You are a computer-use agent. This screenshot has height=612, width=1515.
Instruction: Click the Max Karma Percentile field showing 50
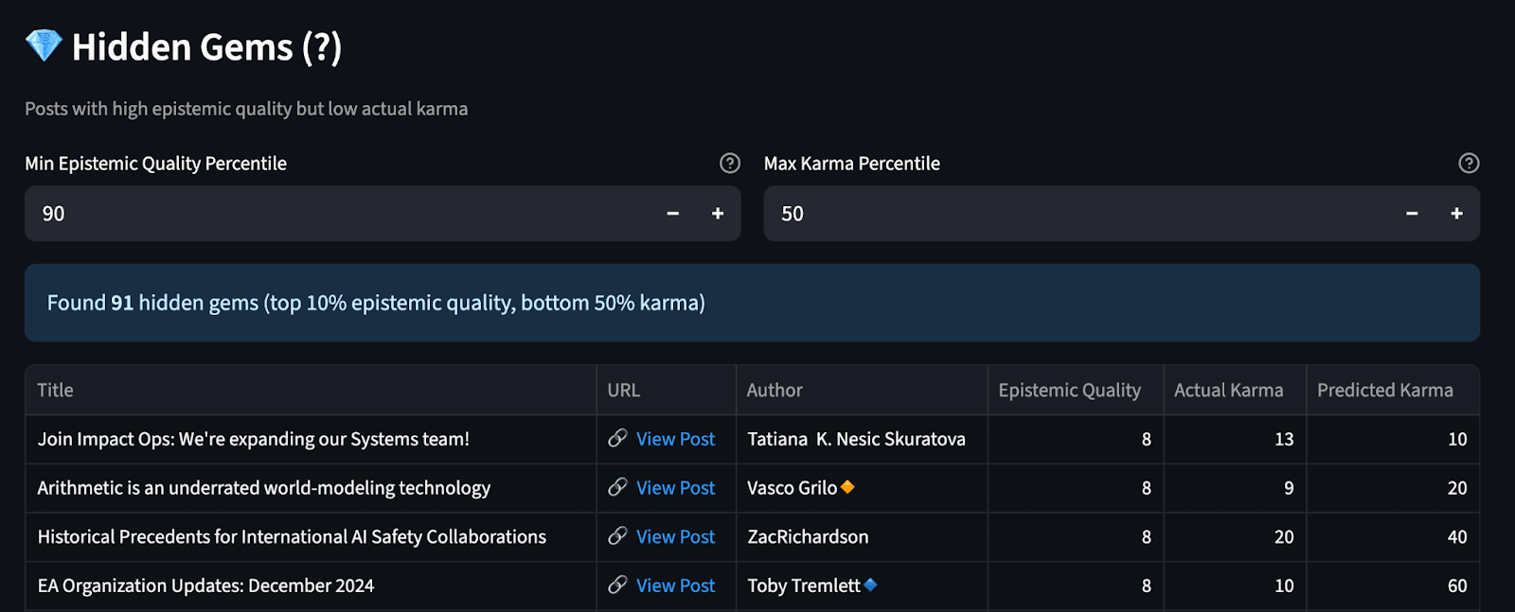1078,214
